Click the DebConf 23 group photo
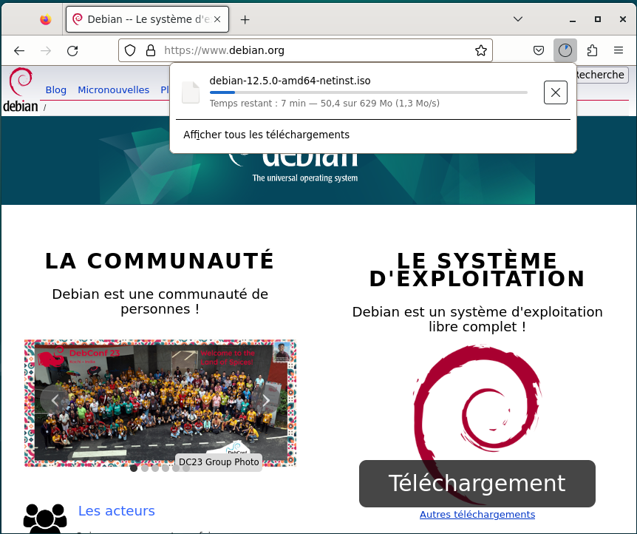This screenshot has width=637, height=534. pyautogui.click(x=160, y=402)
